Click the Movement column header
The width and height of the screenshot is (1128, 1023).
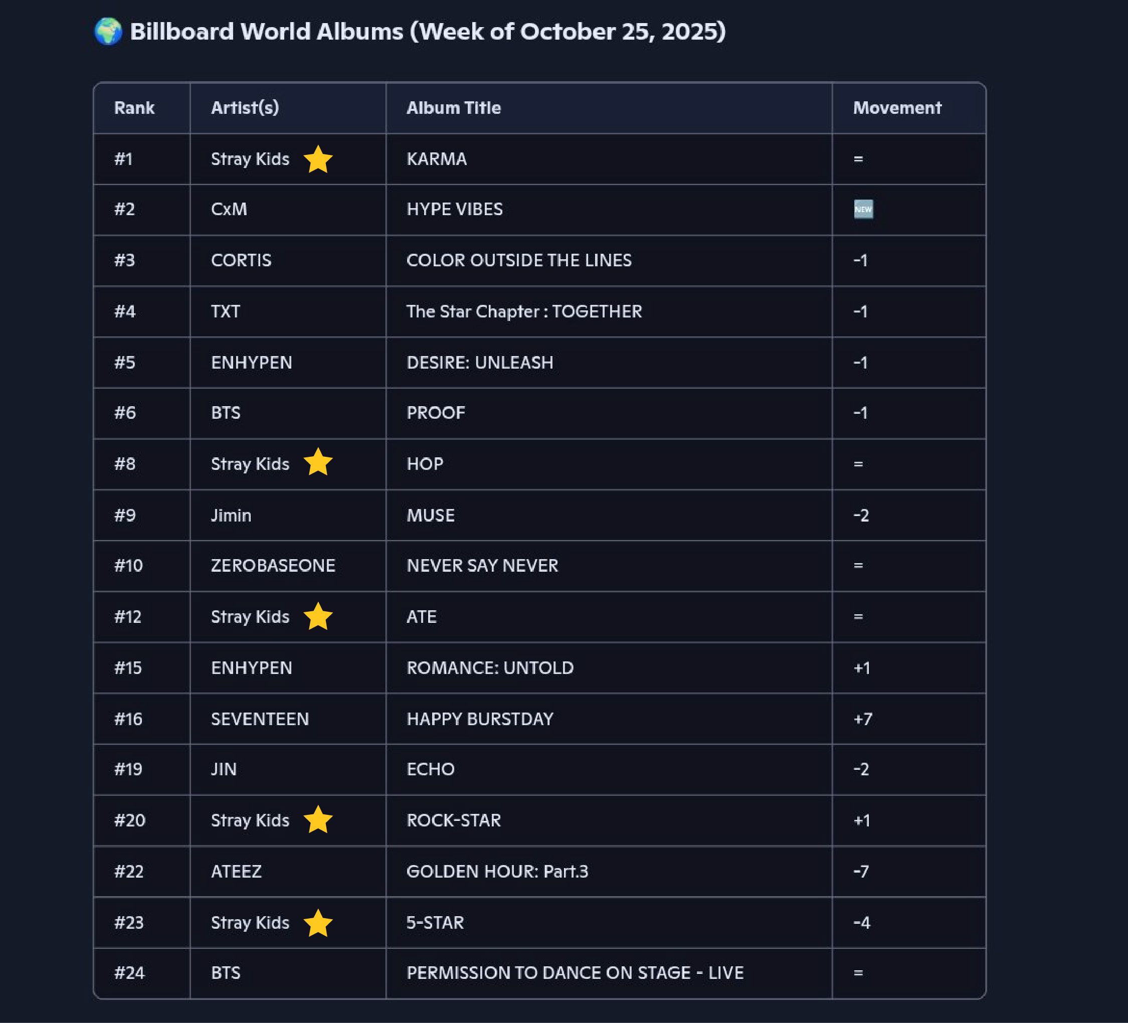(x=897, y=108)
